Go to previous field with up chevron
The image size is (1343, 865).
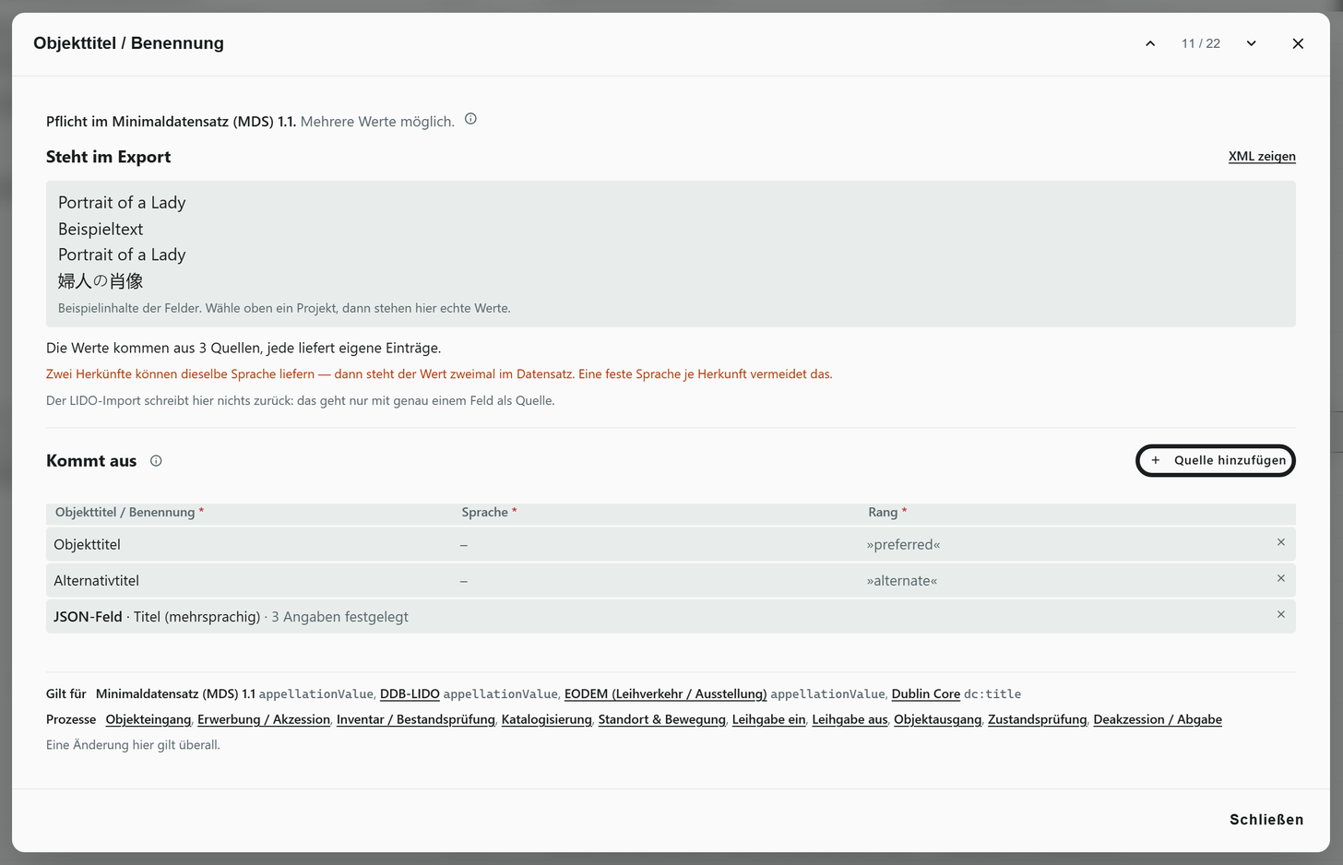pyautogui.click(x=1150, y=43)
